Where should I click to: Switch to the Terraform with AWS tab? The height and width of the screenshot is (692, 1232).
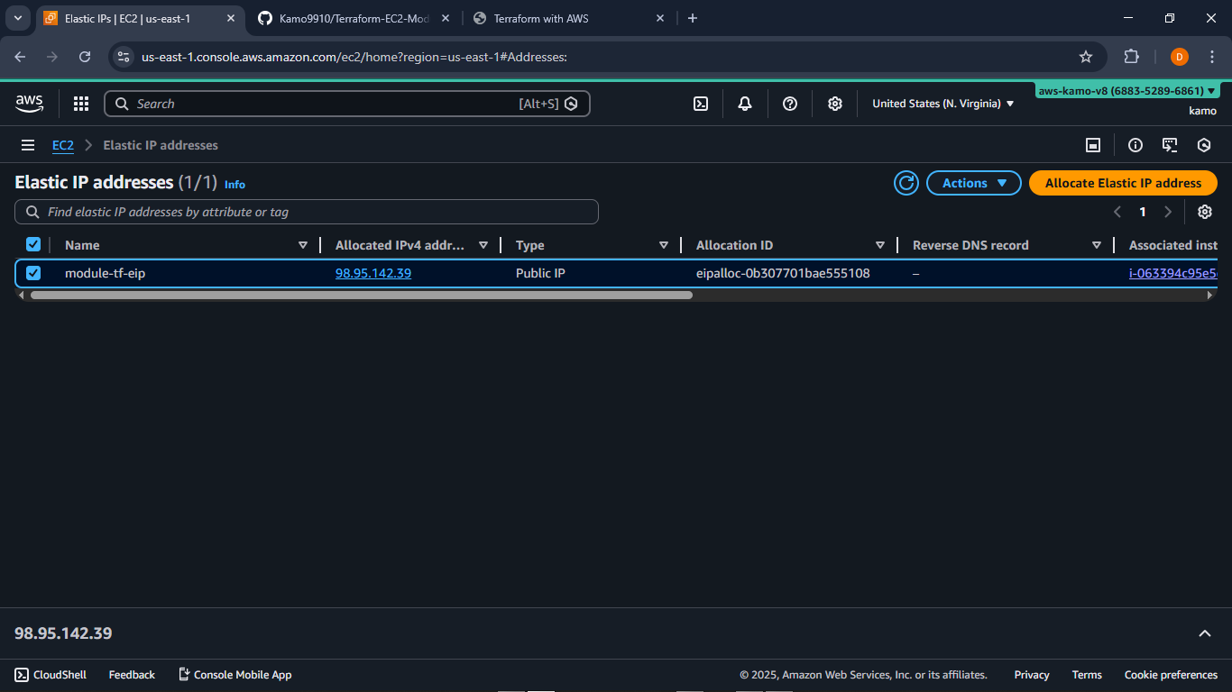(x=542, y=18)
